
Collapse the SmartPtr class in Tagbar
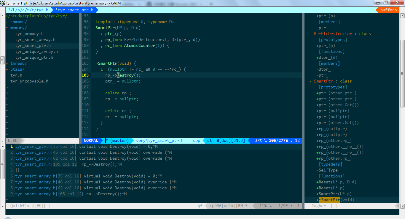click(311, 81)
